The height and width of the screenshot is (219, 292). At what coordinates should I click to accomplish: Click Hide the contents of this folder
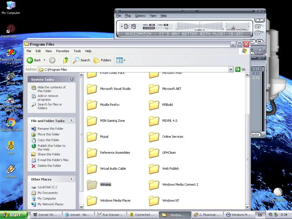pyautogui.click(x=52, y=89)
